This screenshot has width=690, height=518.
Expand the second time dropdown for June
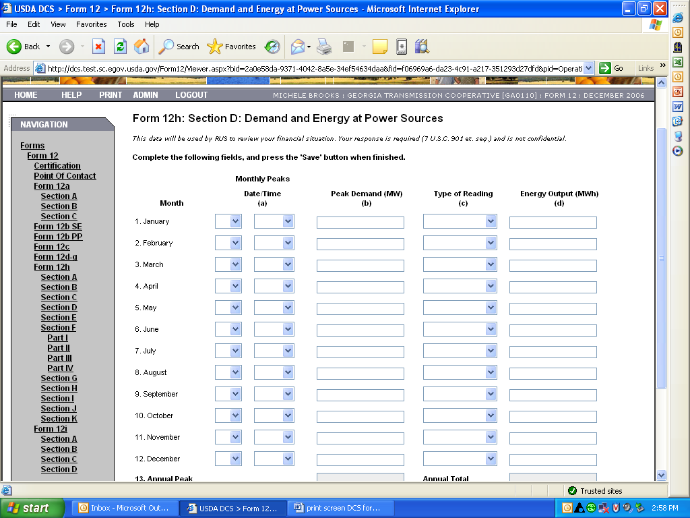pyautogui.click(x=288, y=330)
